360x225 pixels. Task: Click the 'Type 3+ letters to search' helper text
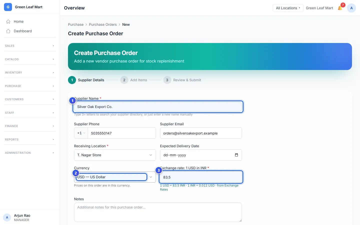click(x=133, y=114)
